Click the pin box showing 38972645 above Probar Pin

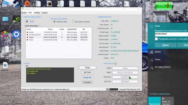(87, 72)
